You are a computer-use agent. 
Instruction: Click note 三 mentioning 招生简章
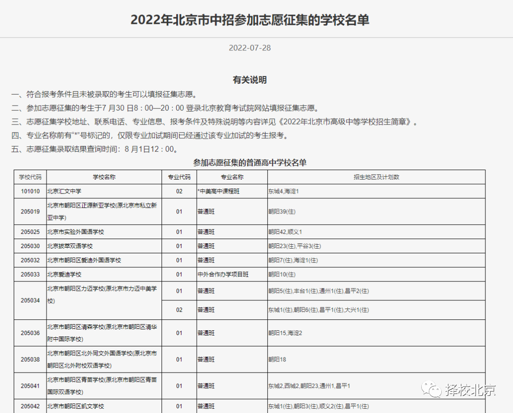[x=215, y=122]
